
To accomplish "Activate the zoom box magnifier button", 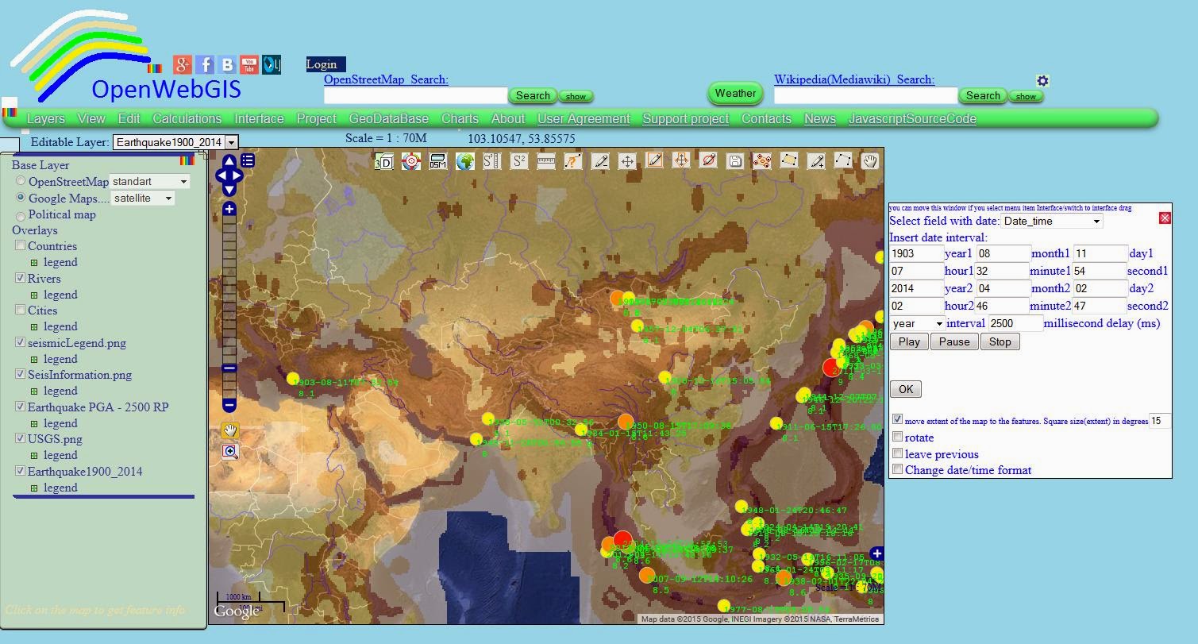I will [230, 452].
